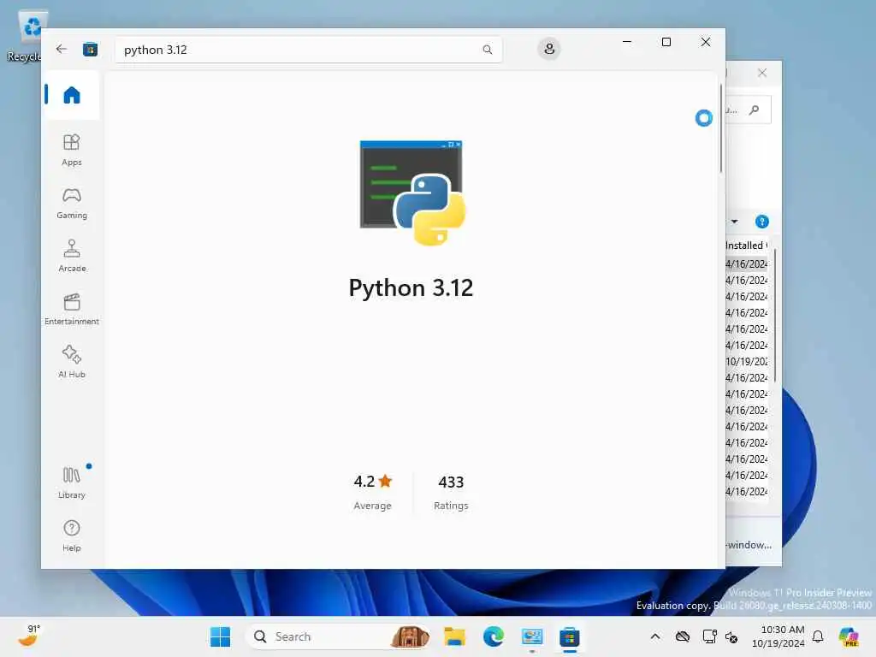Viewport: 876px width, 657px height.
Task: Click the background window list scrollbar
Action: click(x=776, y=316)
